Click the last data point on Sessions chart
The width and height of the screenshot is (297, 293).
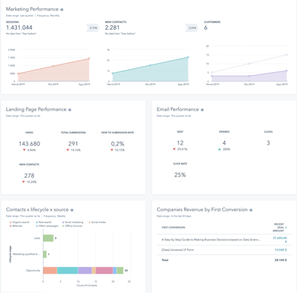pos(89,59)
